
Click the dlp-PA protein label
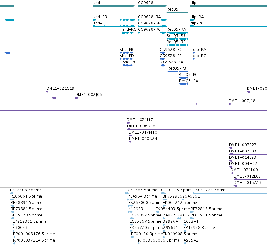click(200, 50)
